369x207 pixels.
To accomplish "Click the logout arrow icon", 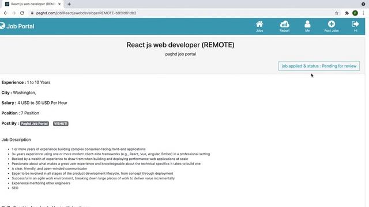I will tap(355, 24).
